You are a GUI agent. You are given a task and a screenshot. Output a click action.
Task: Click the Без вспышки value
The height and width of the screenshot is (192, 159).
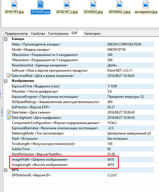click(117, 138)
